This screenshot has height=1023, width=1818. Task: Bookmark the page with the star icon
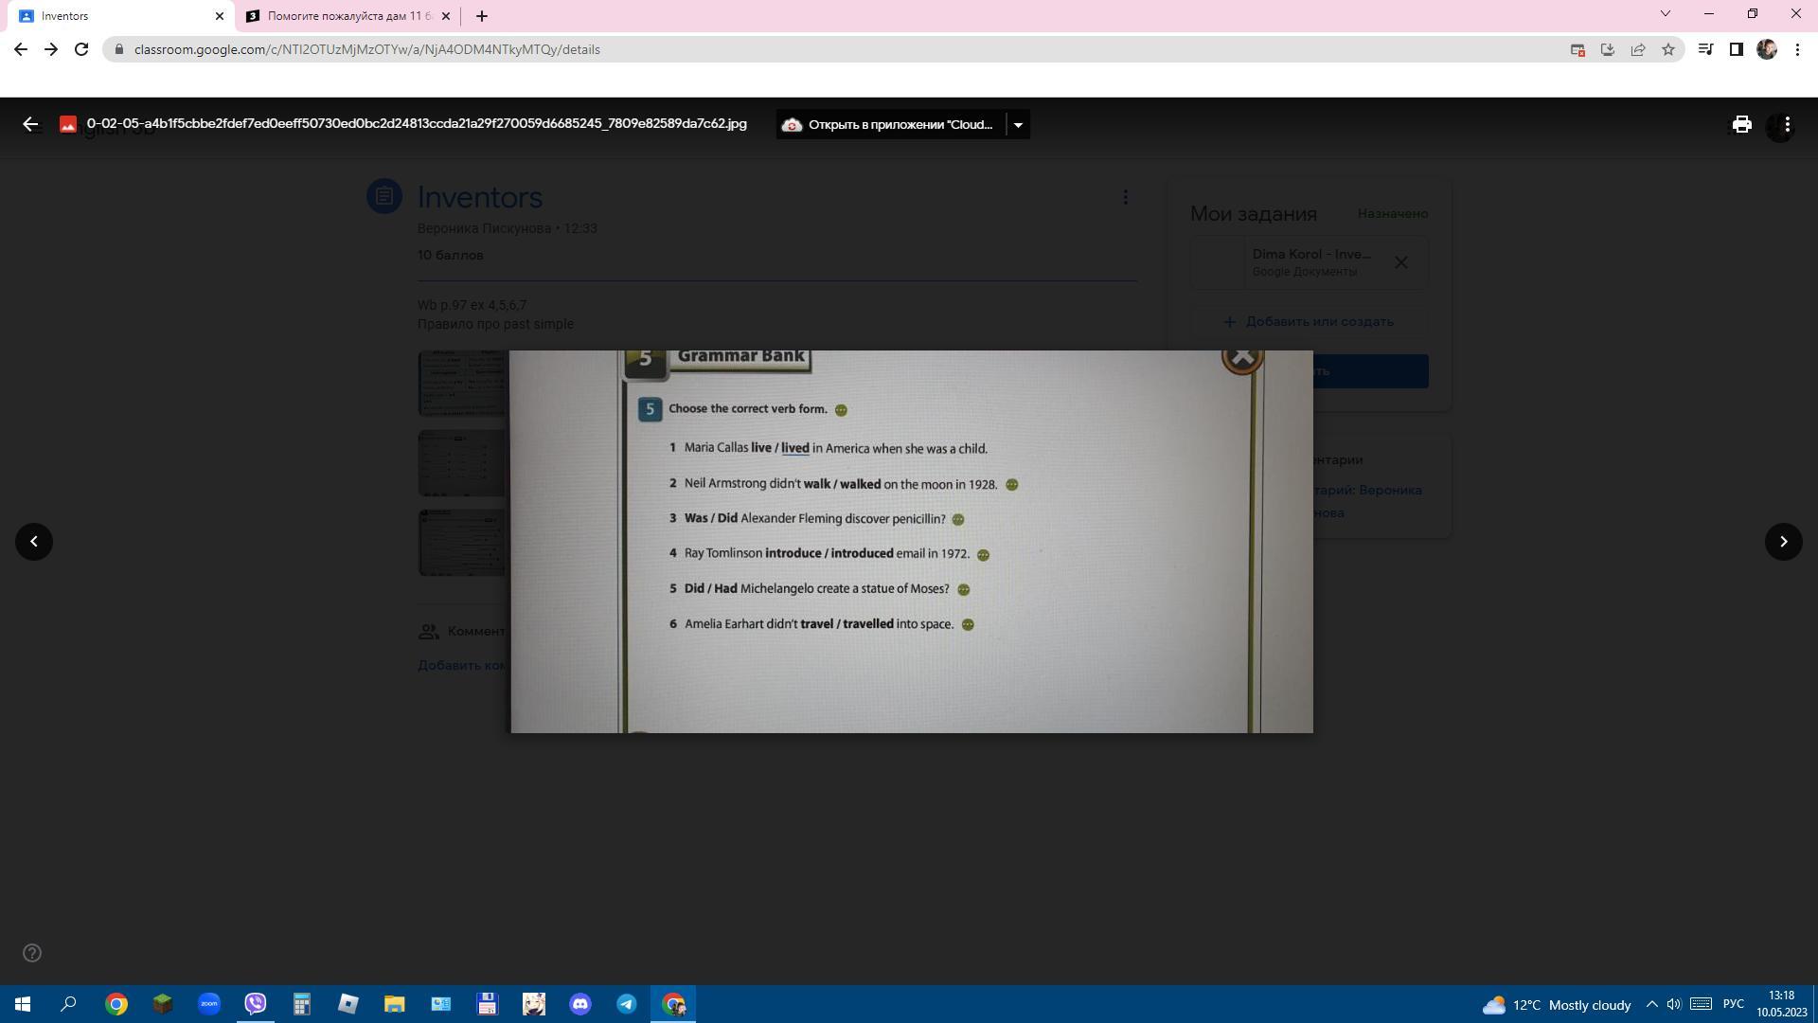tap(1668, 49)
